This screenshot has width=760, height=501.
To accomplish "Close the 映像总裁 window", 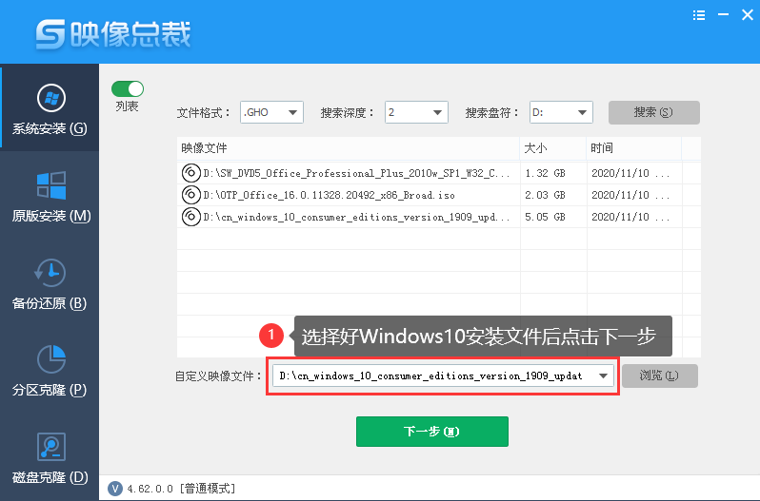I will point(748,15).
